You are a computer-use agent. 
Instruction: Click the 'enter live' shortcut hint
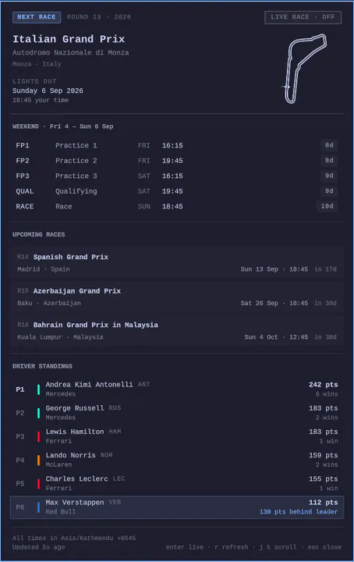click(x=184, y=547)
